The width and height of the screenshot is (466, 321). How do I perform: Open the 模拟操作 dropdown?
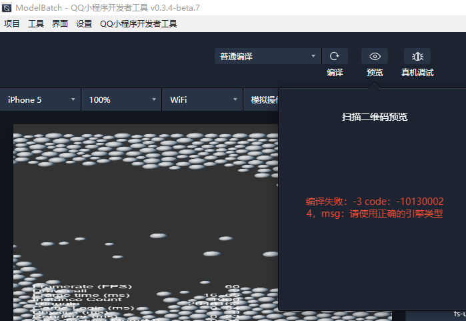[x=261, y=99]
